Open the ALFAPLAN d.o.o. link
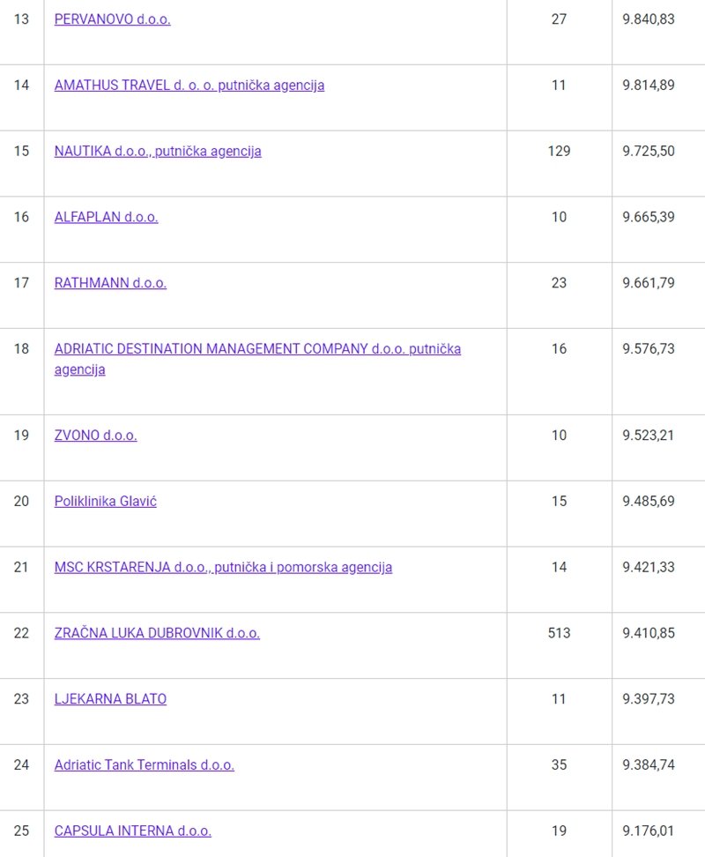 [106, 217]
